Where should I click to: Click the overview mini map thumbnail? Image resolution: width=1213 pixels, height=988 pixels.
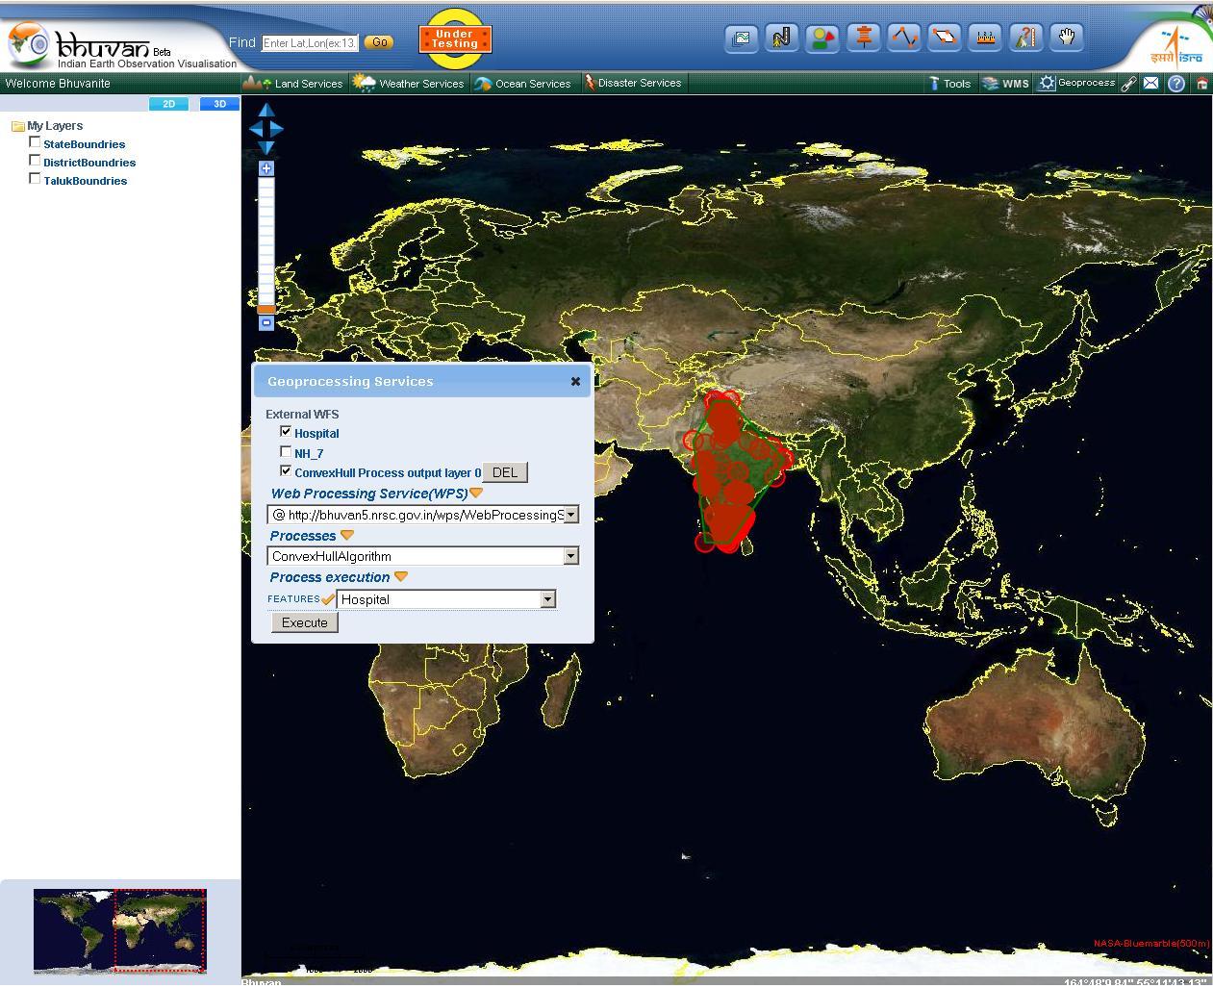[x=120, y=930]
